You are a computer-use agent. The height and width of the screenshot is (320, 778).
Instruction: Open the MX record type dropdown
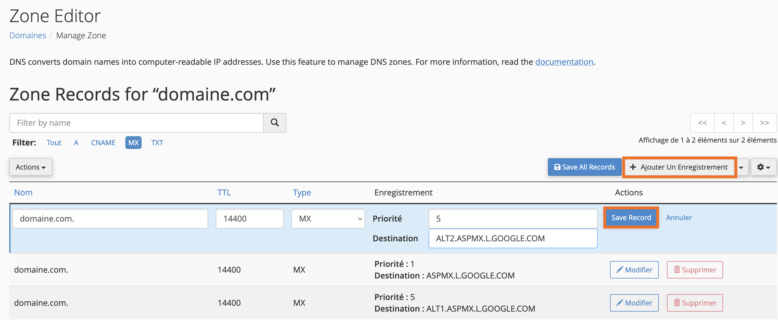pos(328,219)
